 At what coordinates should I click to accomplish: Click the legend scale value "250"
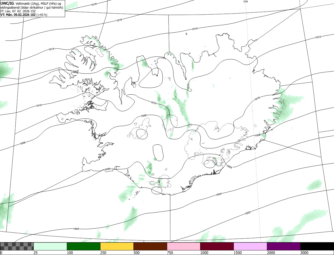tap(103, 253)
